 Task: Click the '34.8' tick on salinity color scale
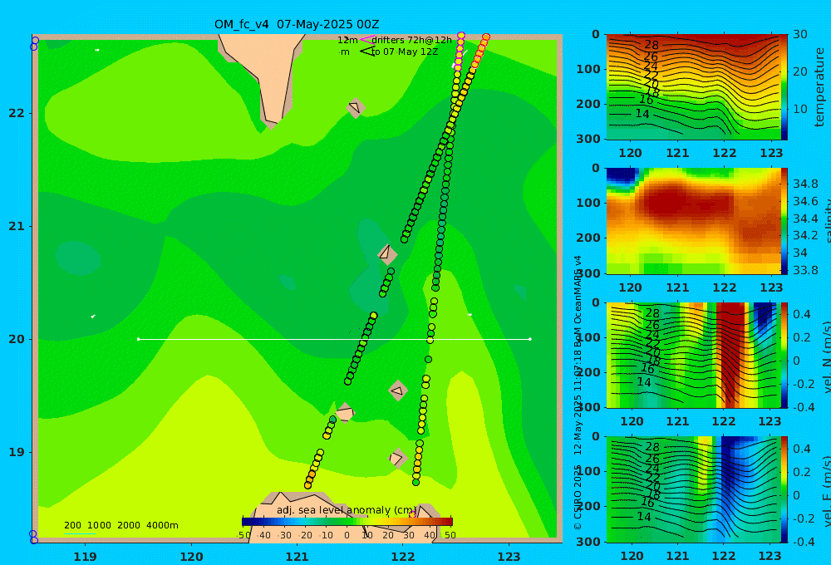[805, 184]
